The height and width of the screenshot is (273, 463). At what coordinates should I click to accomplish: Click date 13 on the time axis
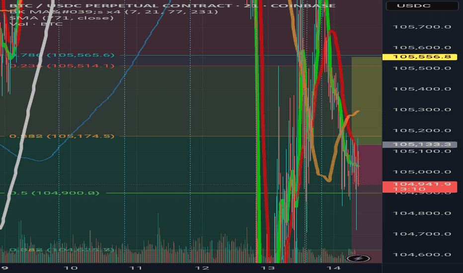coord(268,268)
